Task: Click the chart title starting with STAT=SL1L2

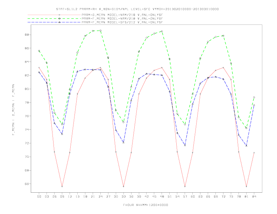Action: (x=137, y=9)
